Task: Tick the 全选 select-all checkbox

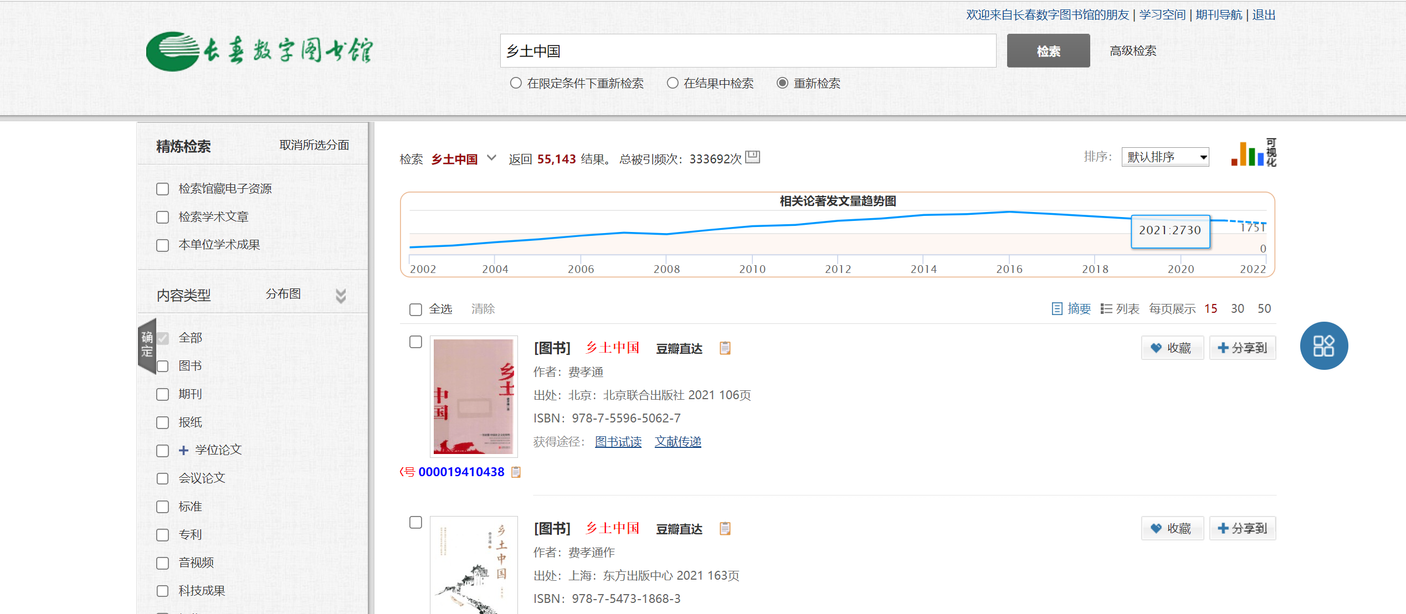Action: point(415,309)
